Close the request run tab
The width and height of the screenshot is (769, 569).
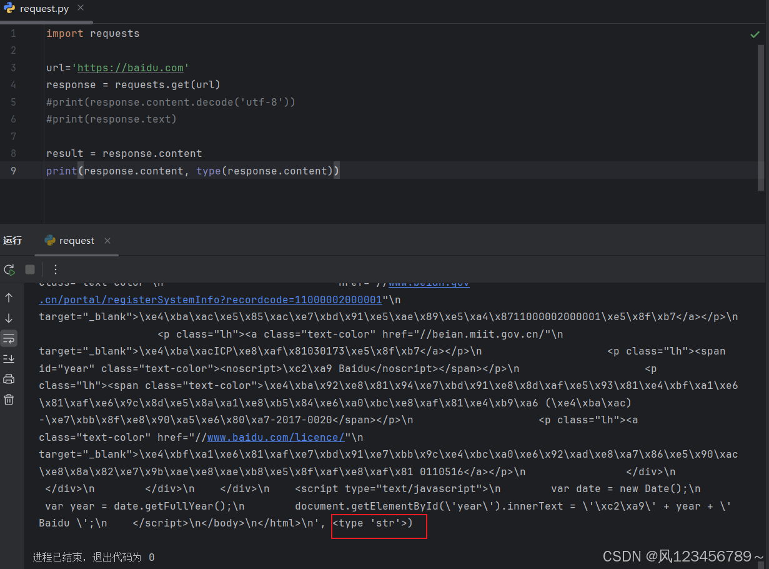coord(107,241)
